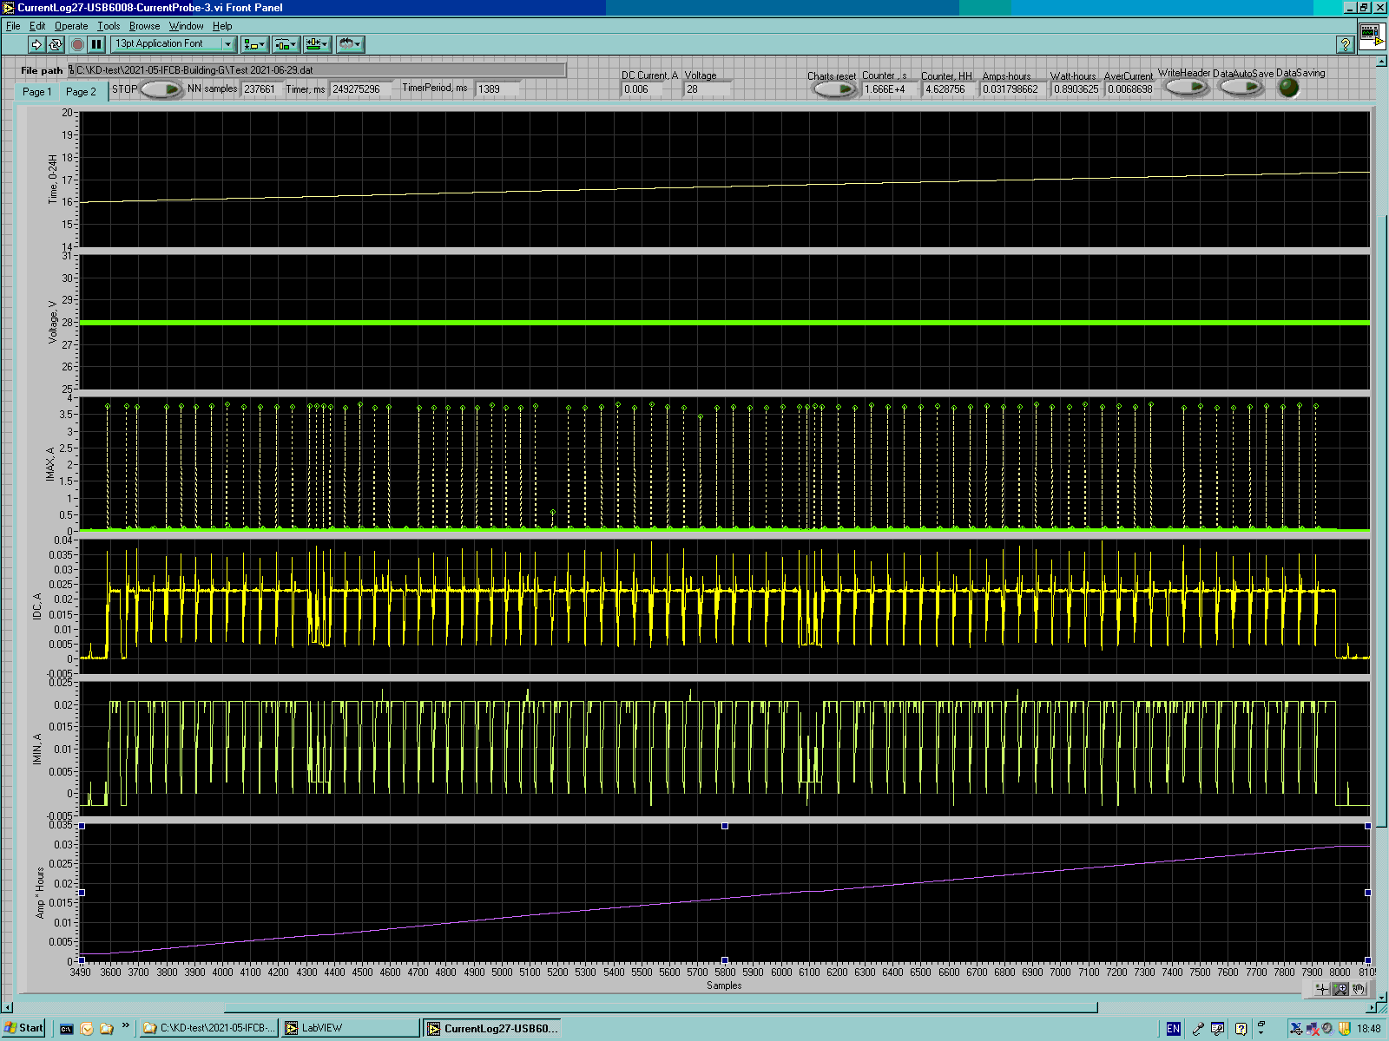Click the Safely Remove Hardware tray icon
The width and height of the screenshot is (1389, 1041).
(1296, 1029)
